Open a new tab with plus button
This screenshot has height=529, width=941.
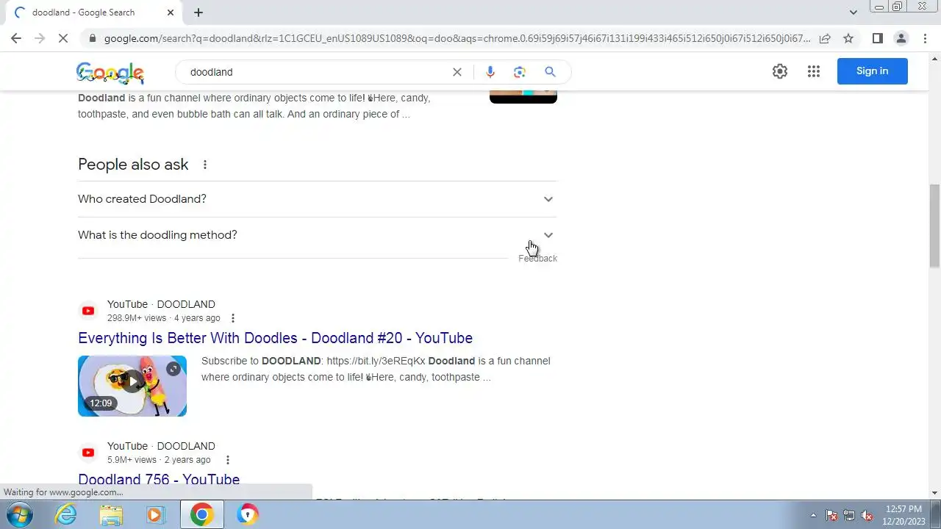tap(198, 12)
